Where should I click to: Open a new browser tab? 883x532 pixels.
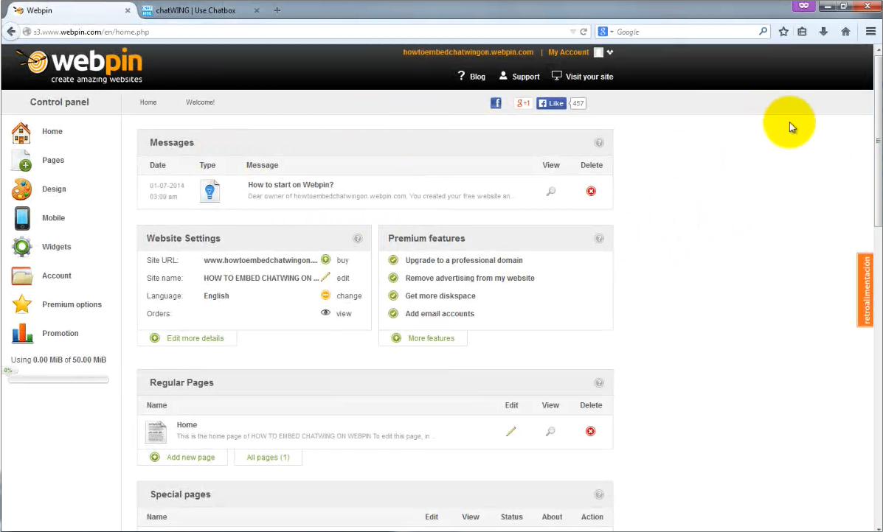(277, 10)
